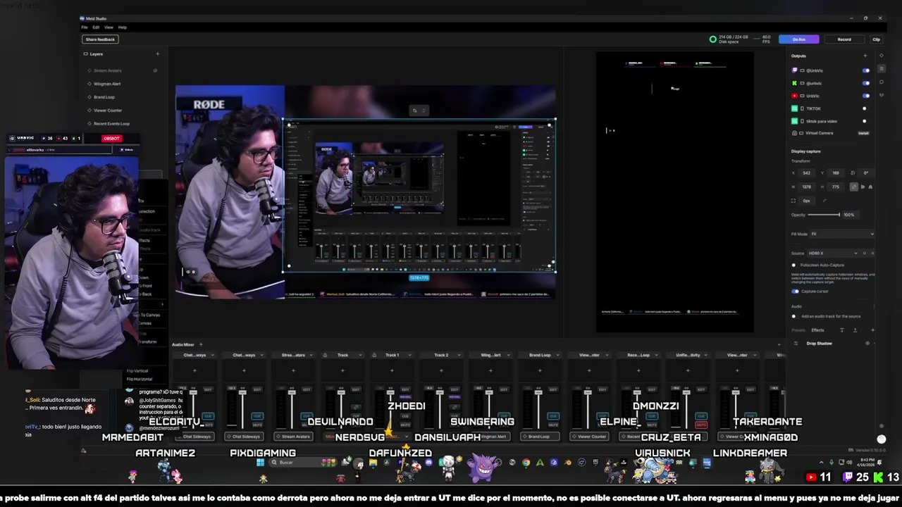Click the Share feedback button
This screenshot has height=507, width=902.
(x=100, y=39)
